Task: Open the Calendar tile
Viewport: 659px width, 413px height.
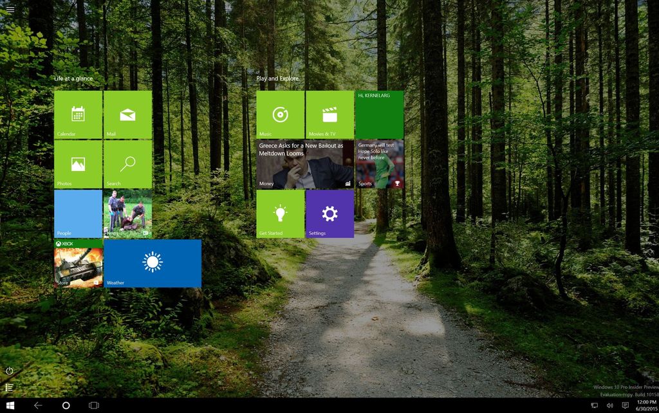Action: [x=78, y=114]
